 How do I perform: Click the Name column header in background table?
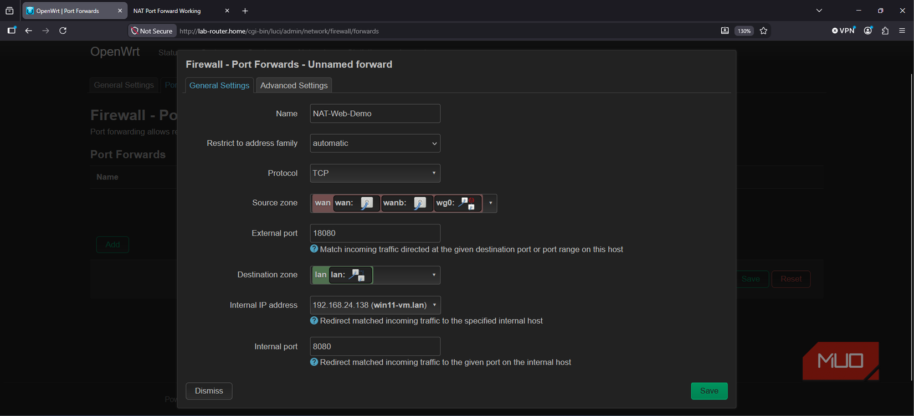[x=107, y=177]
